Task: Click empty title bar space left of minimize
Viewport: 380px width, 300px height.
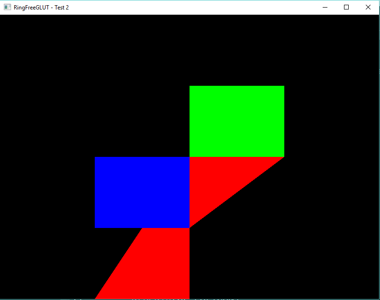Action: tap(190, 7)
